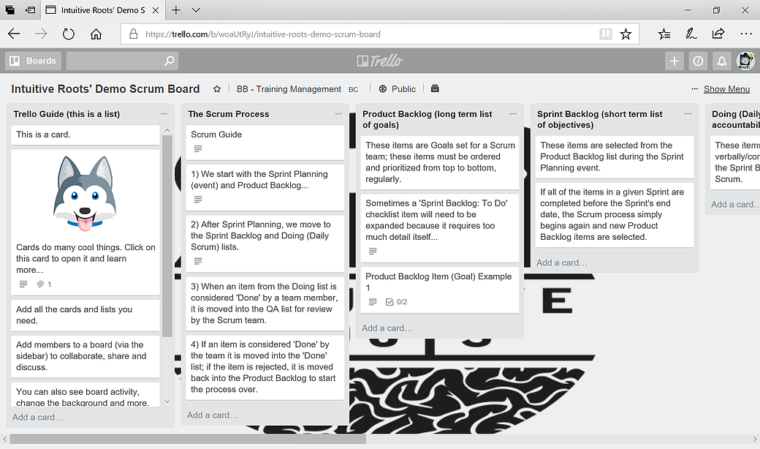Change the Public visibility setting
The image size is (760, 449).
[397, 88]
